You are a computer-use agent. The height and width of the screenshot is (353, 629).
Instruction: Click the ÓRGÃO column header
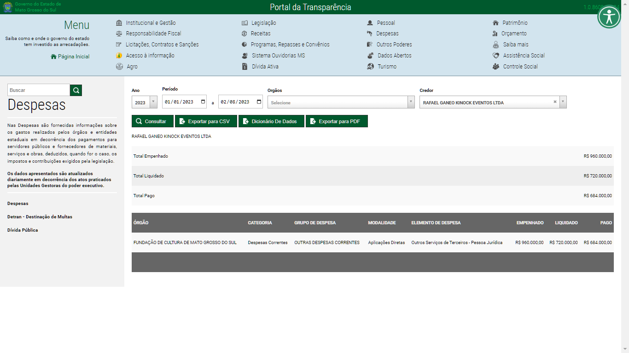[141, 223]
